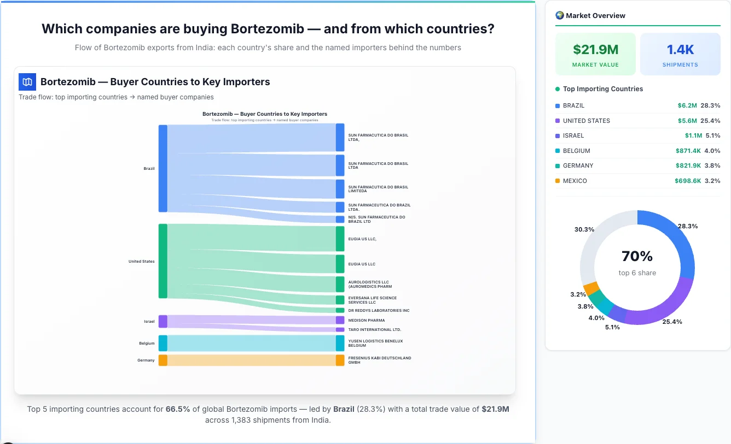
Task: Click the globe icon beside Market Overview
Action: [x=559, y=15]
